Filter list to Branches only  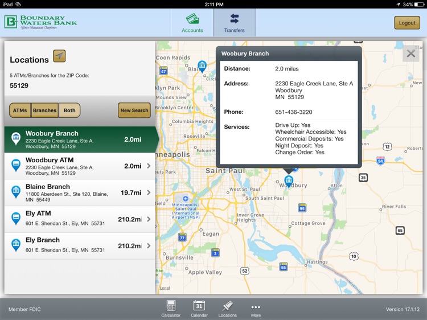[44, 110]
